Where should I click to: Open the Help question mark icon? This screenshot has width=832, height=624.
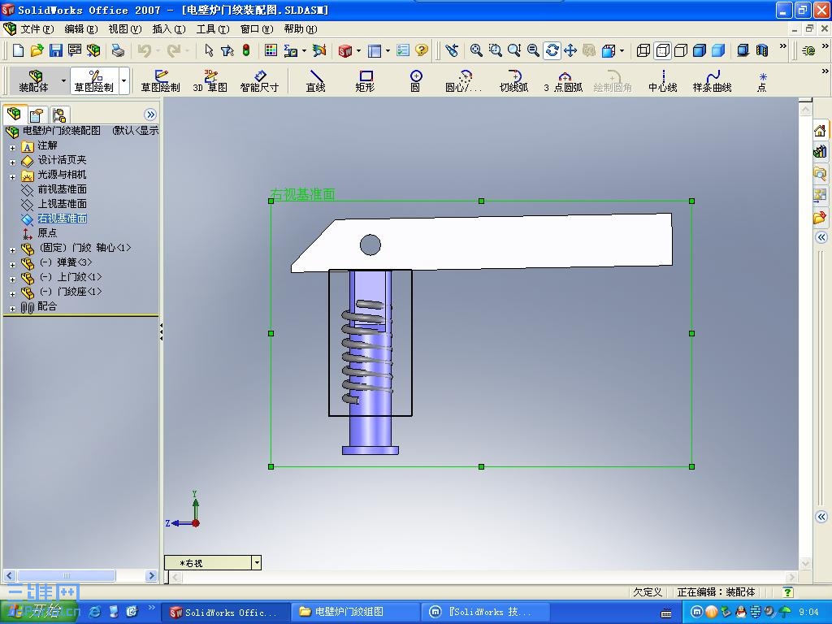coord(422,50)
